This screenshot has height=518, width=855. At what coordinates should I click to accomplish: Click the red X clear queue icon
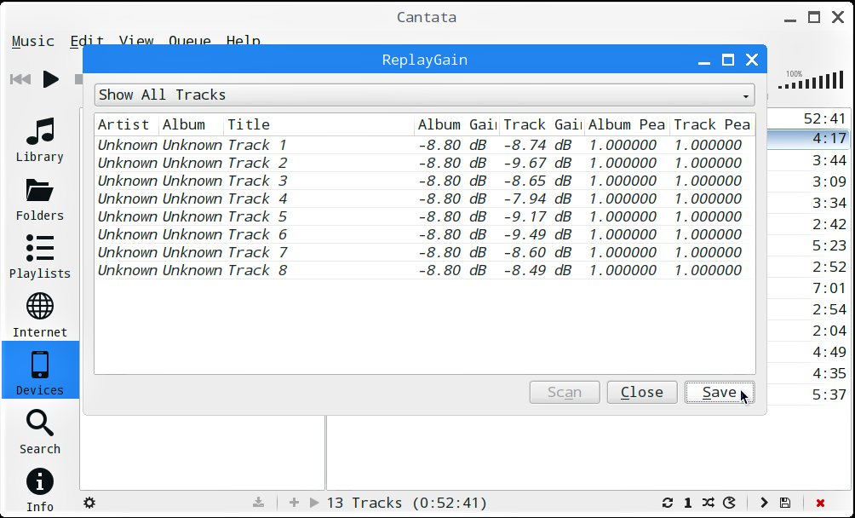coord(820,503)
